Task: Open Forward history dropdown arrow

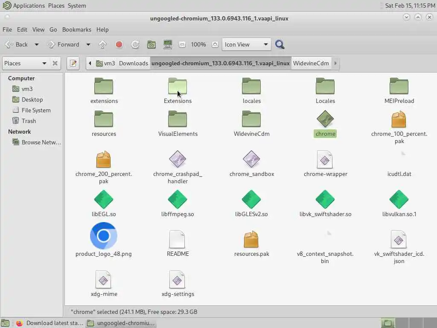Action: 88,44
